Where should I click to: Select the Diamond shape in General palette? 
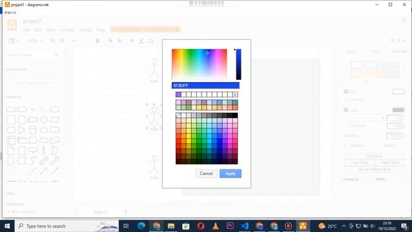[44, 120]
